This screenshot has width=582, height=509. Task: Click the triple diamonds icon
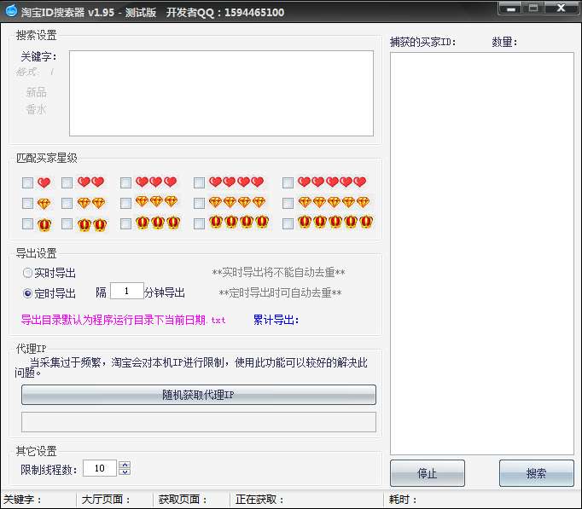coord(157,201)
